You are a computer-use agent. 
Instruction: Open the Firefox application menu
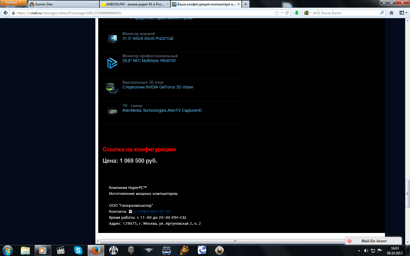(x=13, y=3)
